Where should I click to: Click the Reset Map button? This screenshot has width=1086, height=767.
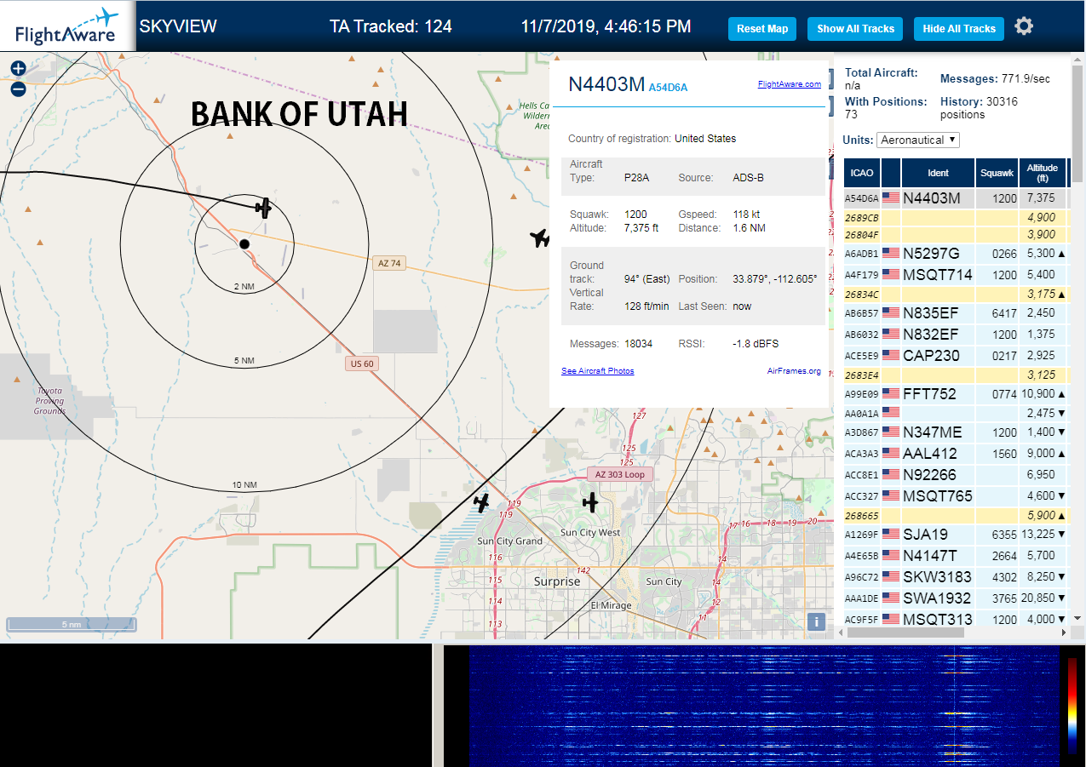click(x=762, y=28)
